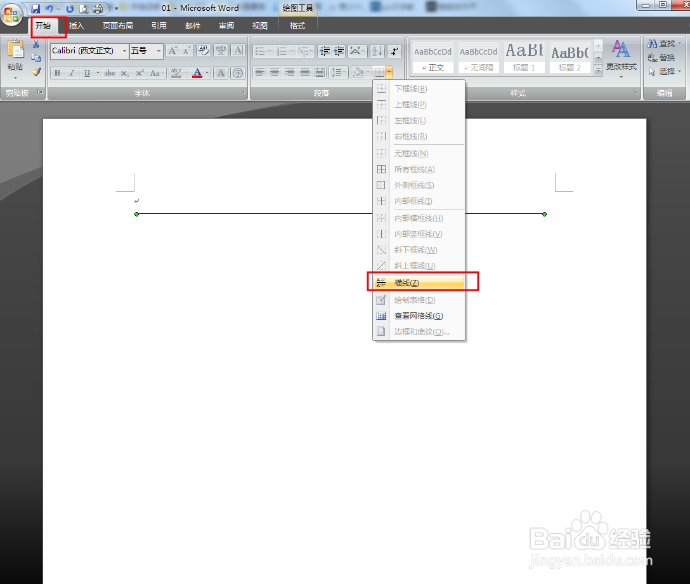Sort the selected text A to Z

pyautogui.click(x=377, y=51)
